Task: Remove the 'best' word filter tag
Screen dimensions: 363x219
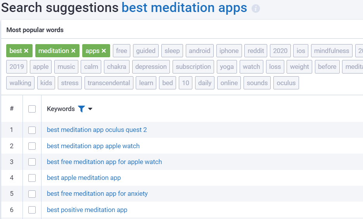Action: pos(26,51)
